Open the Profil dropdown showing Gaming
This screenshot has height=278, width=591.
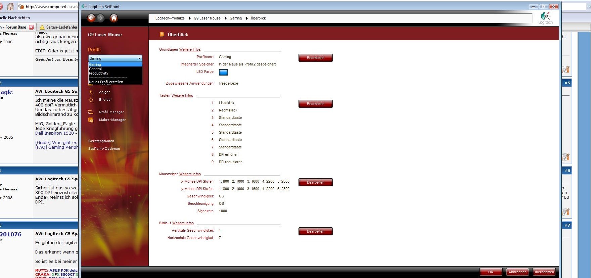click(x=115, y=58)
